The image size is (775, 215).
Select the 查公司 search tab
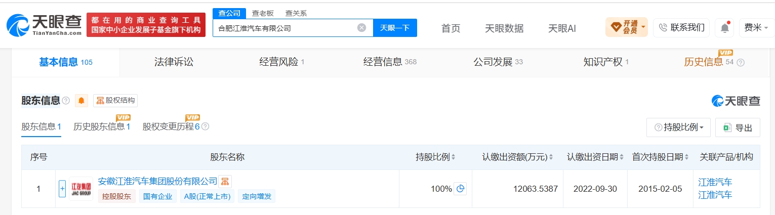[229, 13]
